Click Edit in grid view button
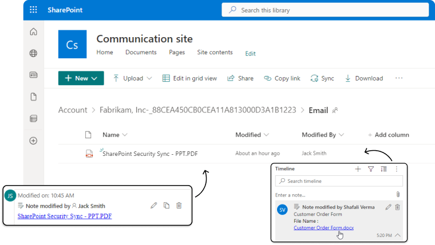 pos(189,78)
